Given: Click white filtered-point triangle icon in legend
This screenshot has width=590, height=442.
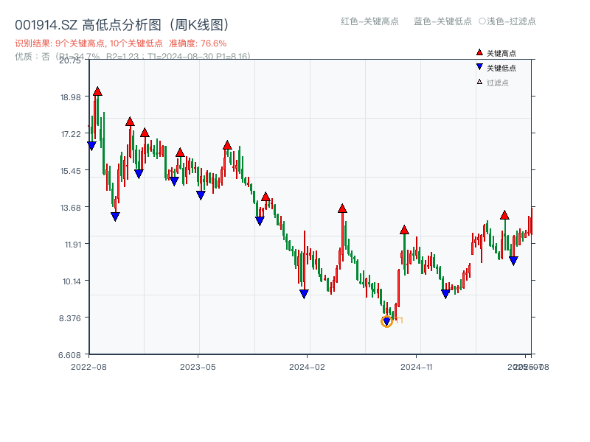Looking at the screenshot, I should [479, 82].
